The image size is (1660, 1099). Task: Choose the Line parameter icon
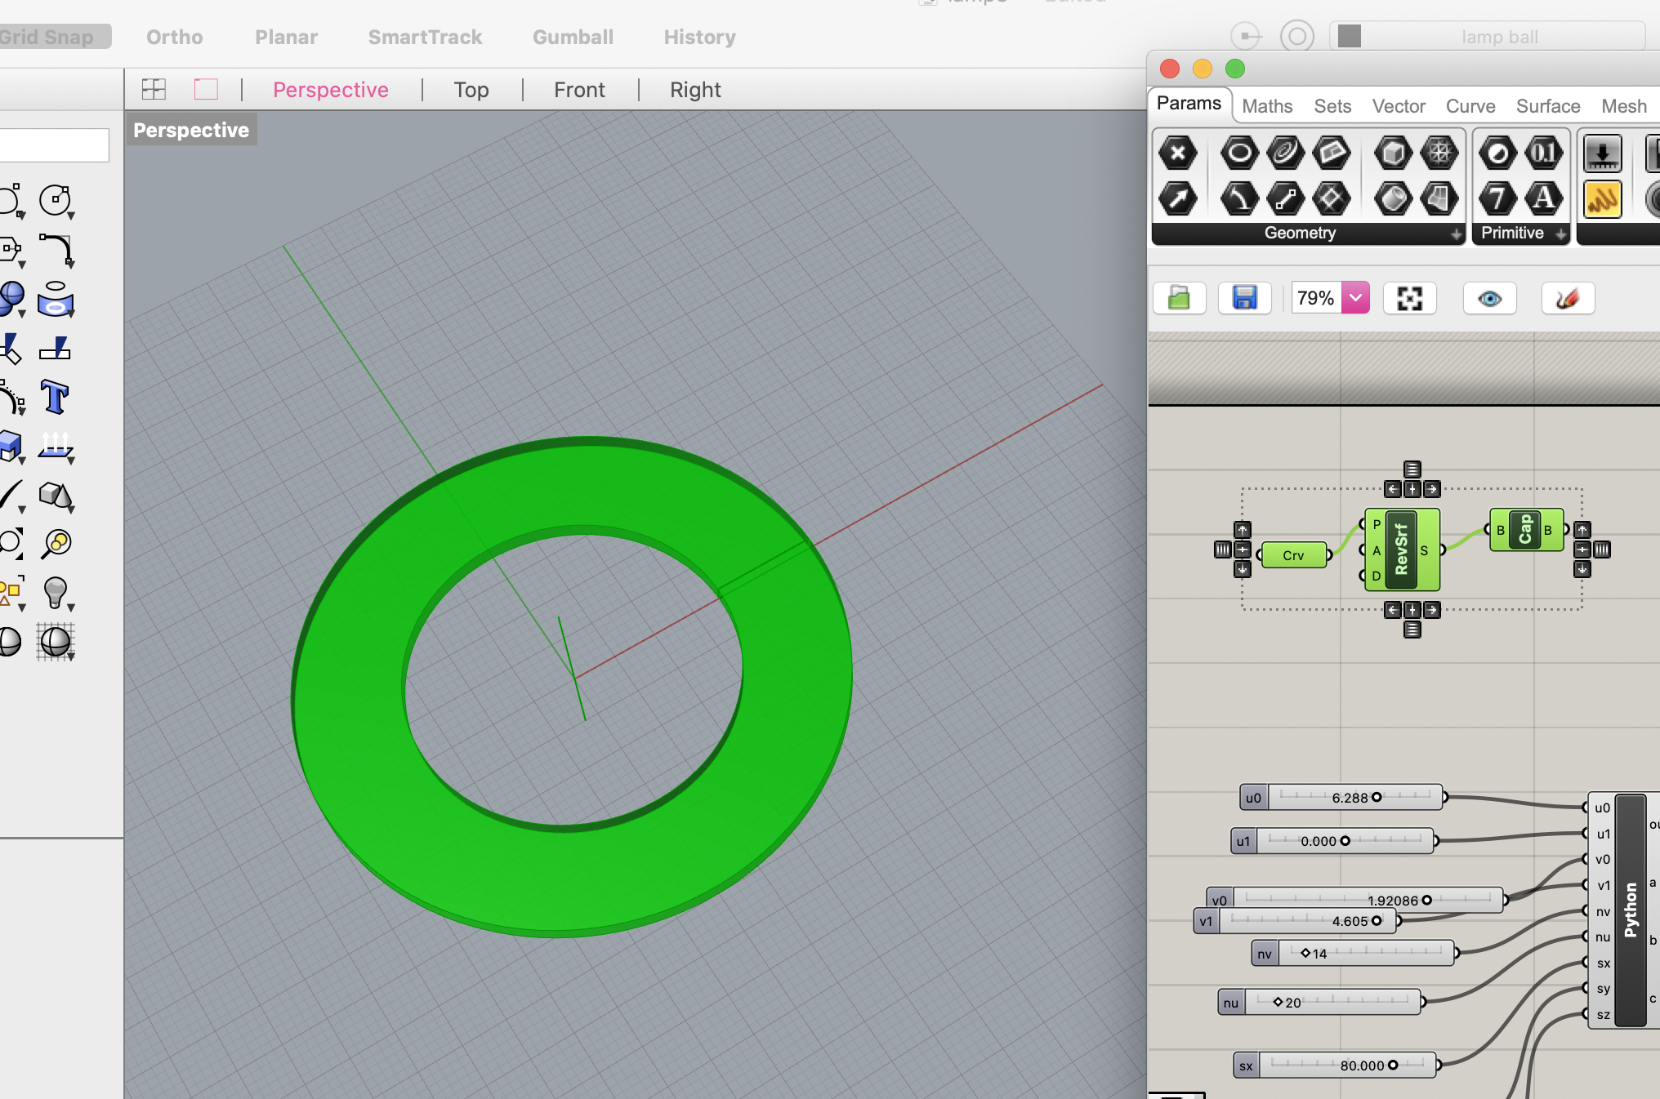[x=1285, y=198]
